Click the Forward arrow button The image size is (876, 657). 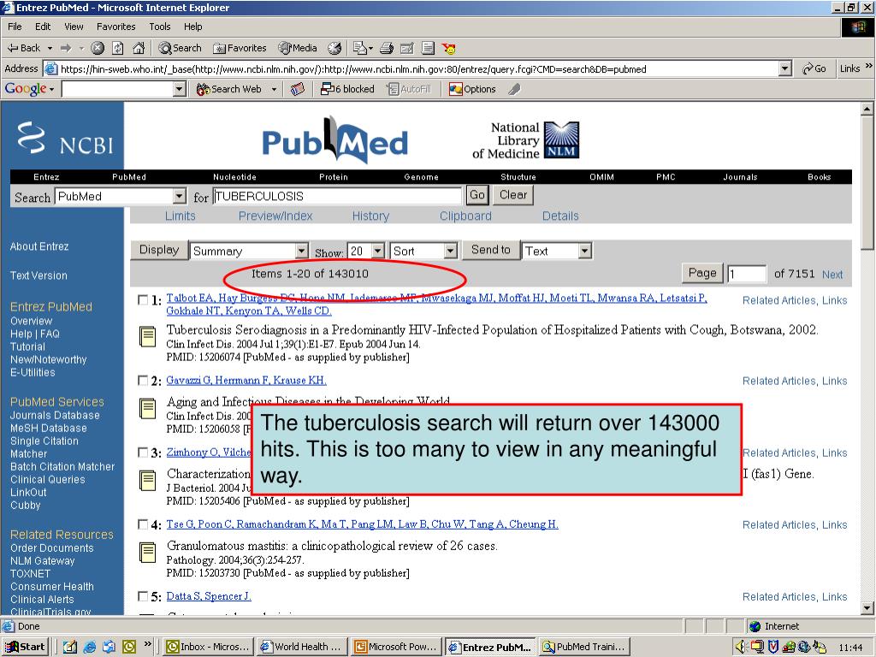pyautogui.click(x=66, y=48)
